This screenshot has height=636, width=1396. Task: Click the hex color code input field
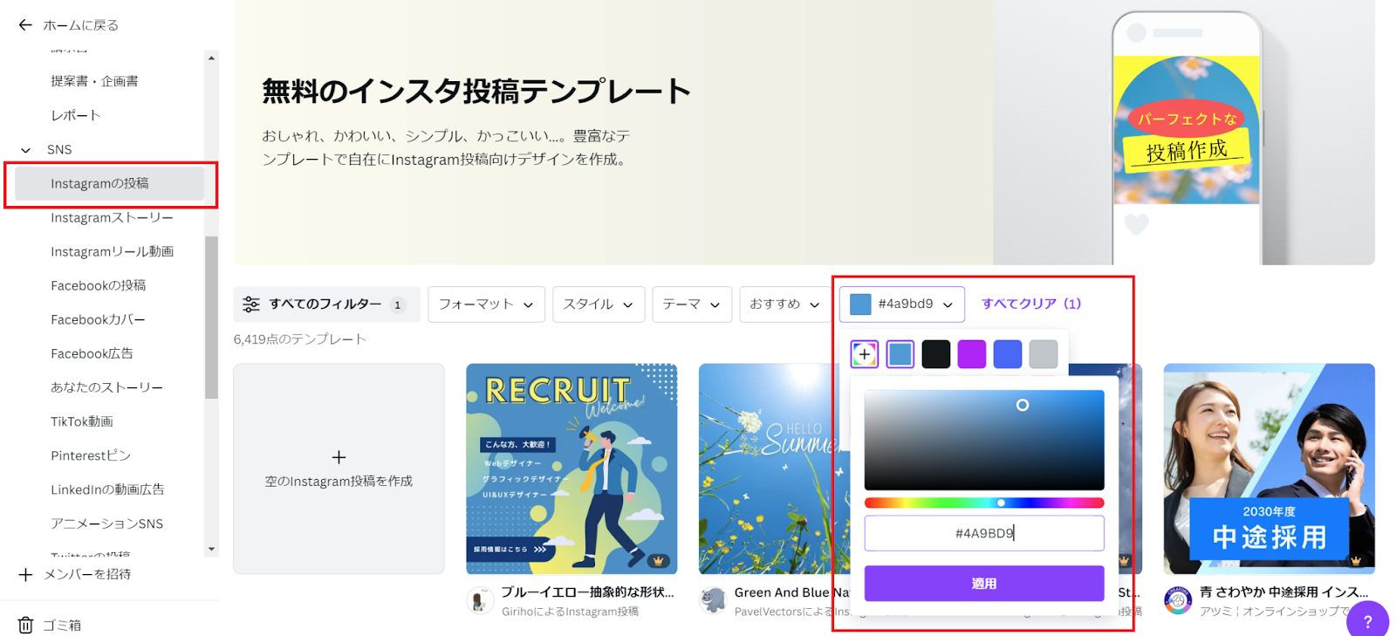pyautogui.click(x=983, y=533)
